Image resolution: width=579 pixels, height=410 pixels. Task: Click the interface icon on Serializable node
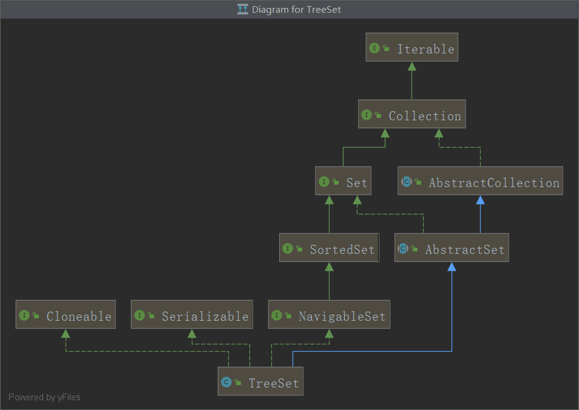[140, 315]
